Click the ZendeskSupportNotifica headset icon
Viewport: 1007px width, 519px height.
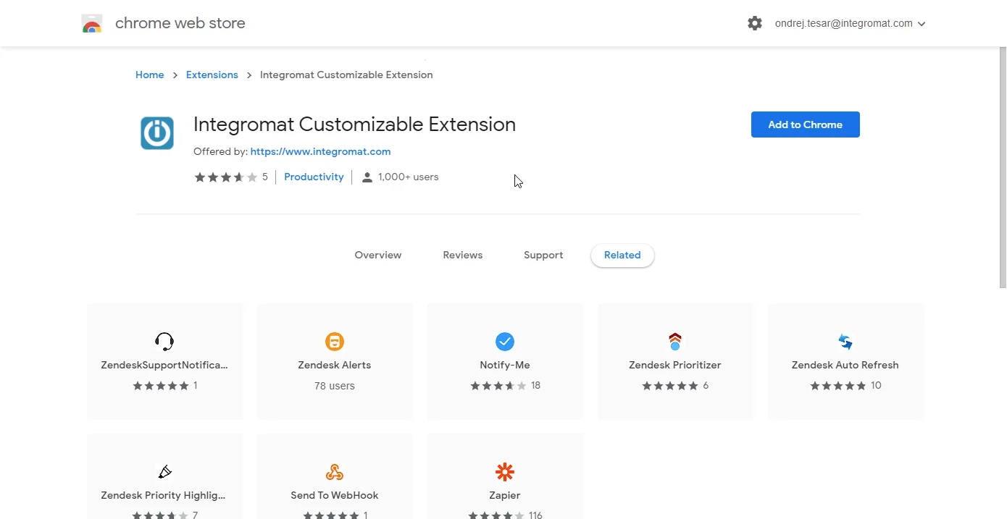(164, 341)
